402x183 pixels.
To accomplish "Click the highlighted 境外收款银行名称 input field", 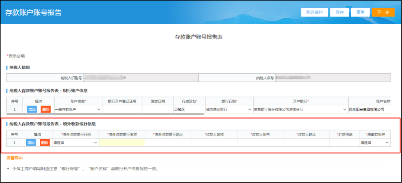I will click(122, 143).
